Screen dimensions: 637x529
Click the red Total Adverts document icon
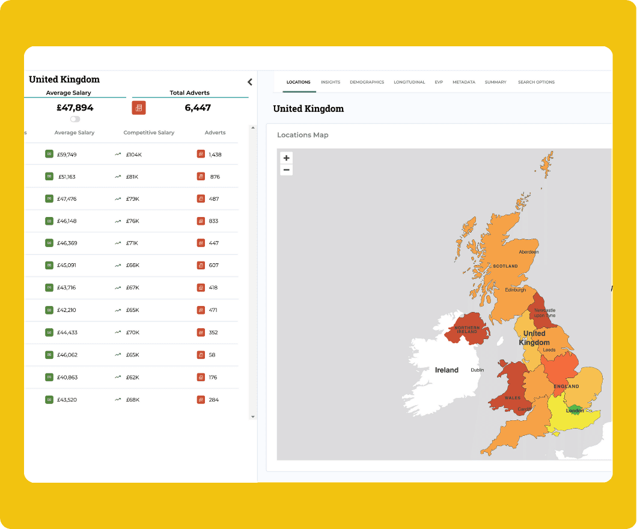(139, 108)
